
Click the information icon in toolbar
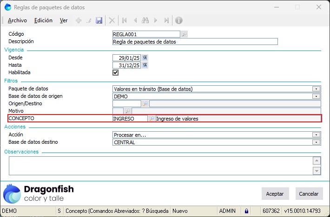point(179,20)
